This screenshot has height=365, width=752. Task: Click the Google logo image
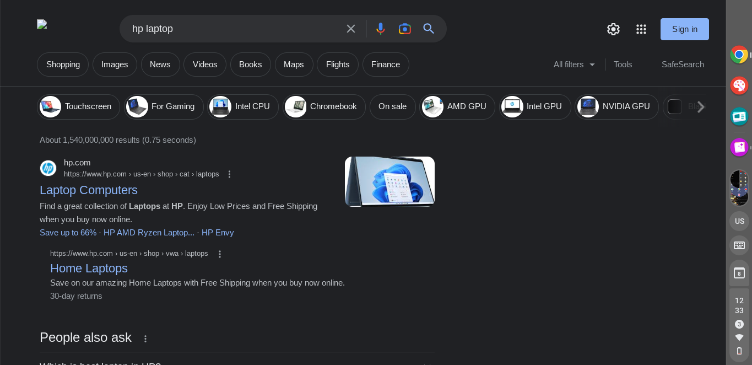click(x=42, y=24)
